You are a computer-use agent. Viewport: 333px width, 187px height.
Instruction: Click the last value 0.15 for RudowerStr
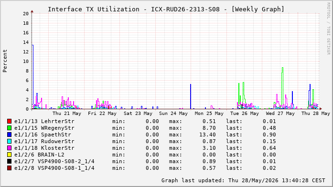click(269, 141)
